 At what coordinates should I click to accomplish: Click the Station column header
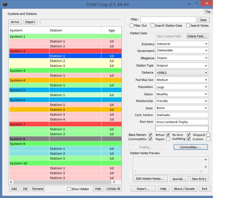[75, 30]
